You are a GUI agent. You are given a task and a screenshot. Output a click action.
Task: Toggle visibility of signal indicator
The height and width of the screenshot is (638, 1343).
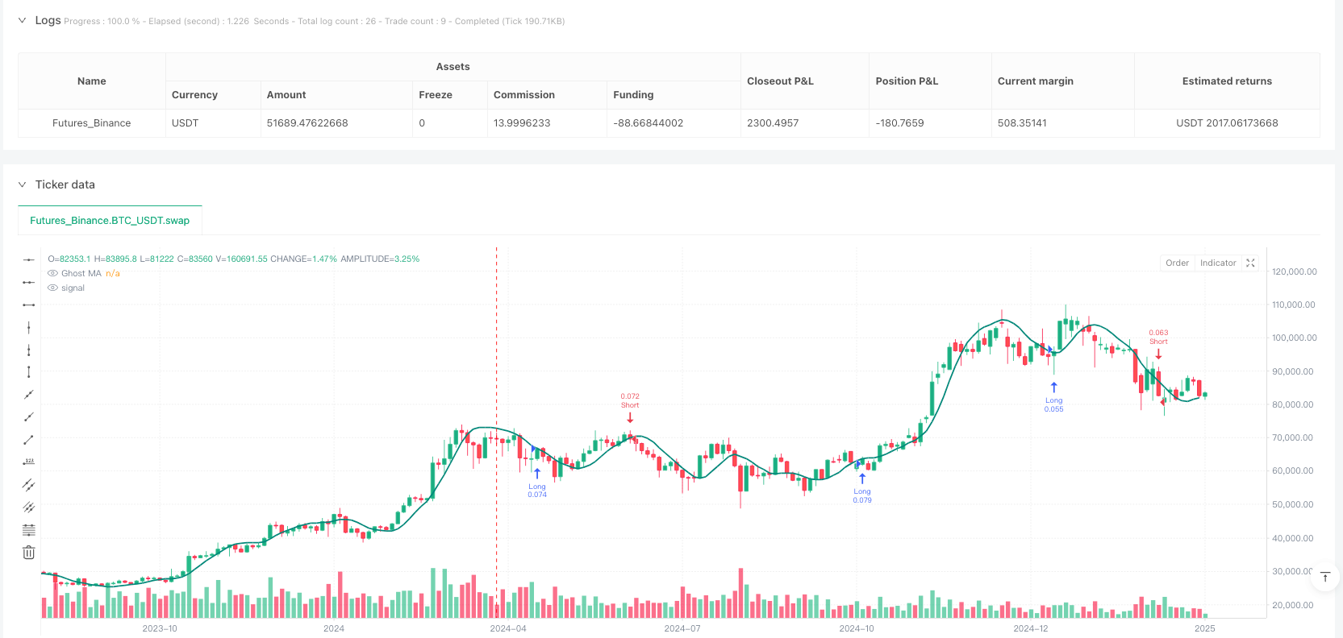(x=53, y=288)
